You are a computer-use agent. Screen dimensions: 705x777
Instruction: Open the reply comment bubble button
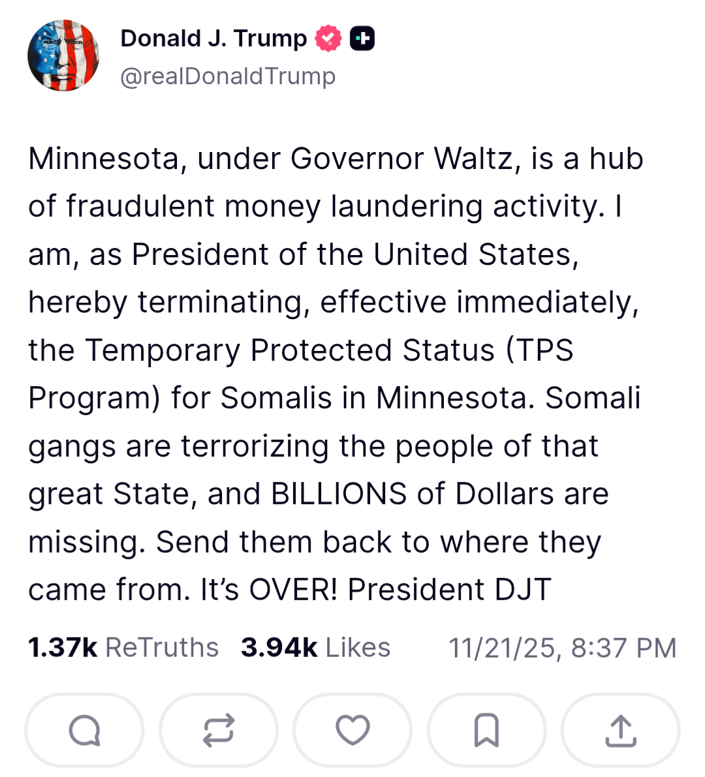coord(84,730)
